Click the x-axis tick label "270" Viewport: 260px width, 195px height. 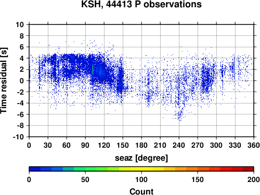[198, 145]
